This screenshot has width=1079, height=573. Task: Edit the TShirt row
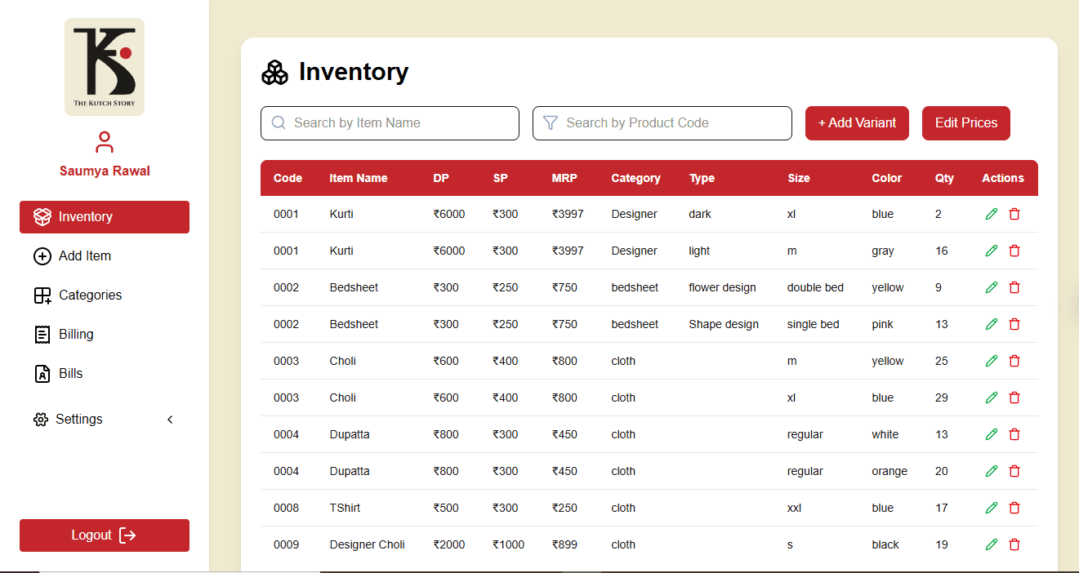pos(992,508)
